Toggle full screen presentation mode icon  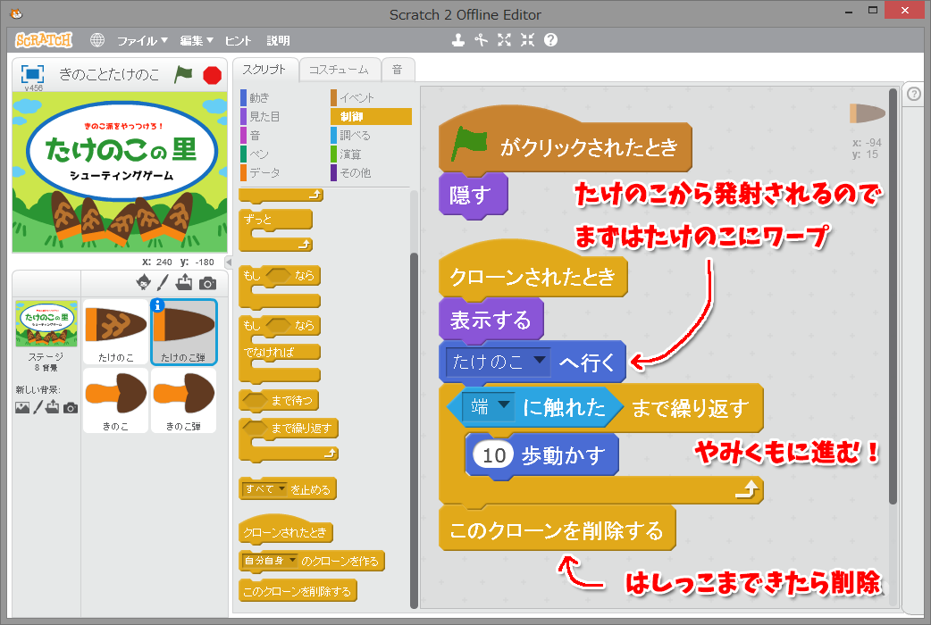click(32, 74)
